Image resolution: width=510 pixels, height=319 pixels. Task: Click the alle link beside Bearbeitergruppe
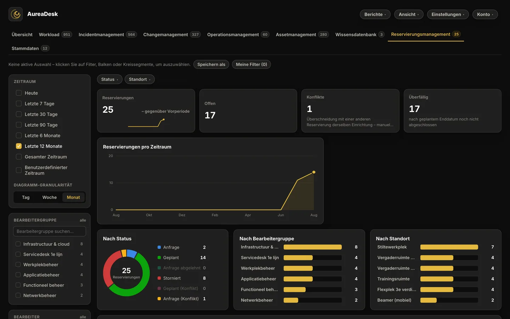(83, 220)
